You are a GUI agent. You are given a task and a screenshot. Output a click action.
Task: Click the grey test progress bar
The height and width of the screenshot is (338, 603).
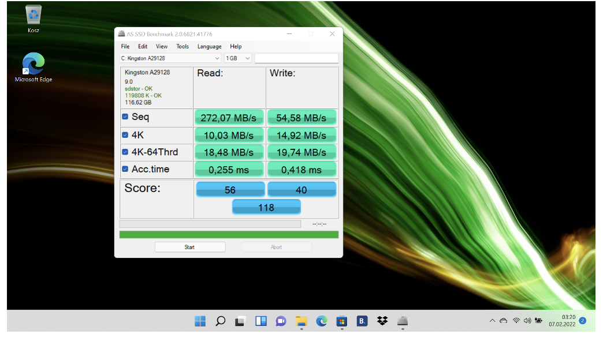tap(210, 224)
